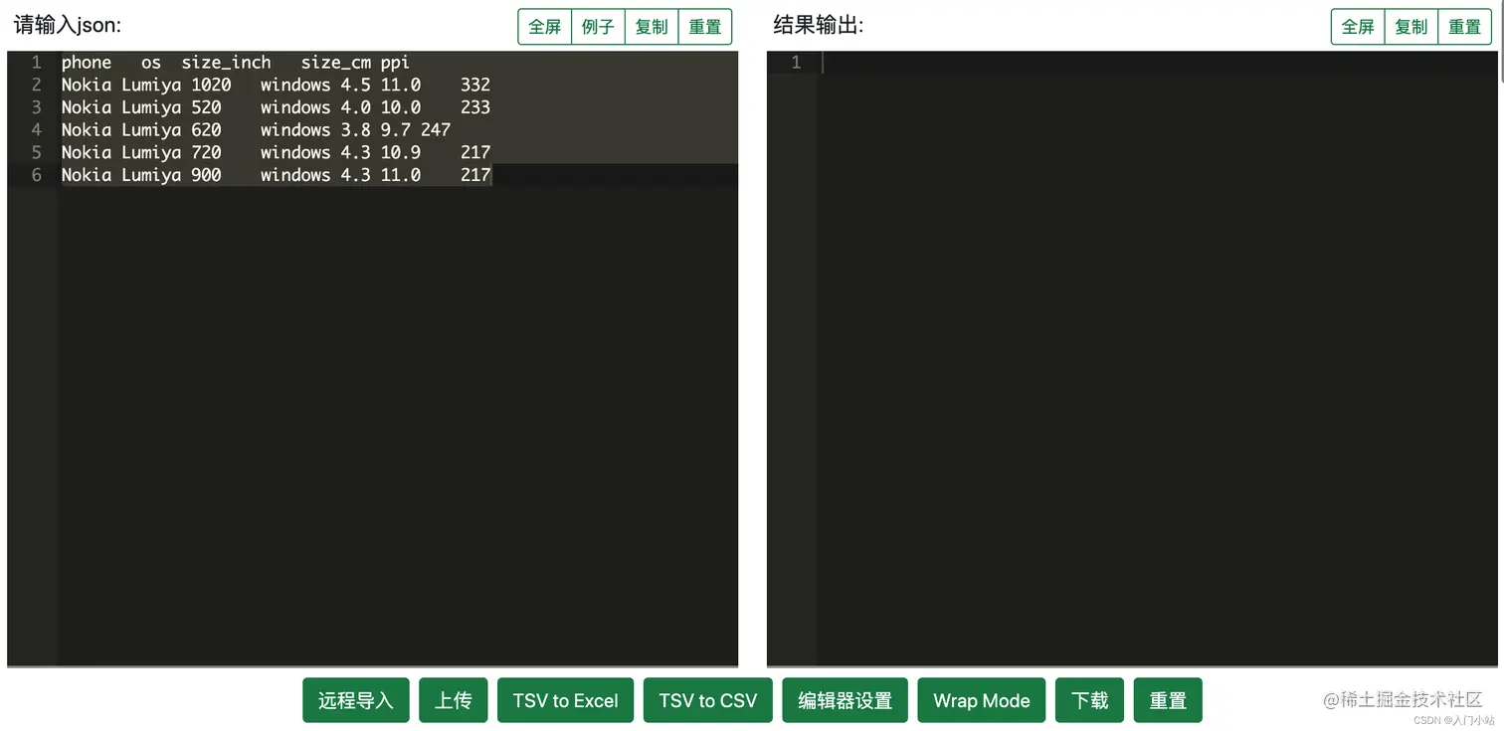
Task: Copy input content using left 复制 button
Action: pyautogui.click(x=651, y=27)
